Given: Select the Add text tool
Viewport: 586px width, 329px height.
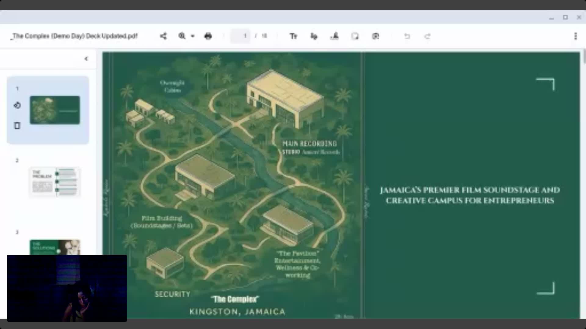Looking at the screenshot, I should 293,36.
